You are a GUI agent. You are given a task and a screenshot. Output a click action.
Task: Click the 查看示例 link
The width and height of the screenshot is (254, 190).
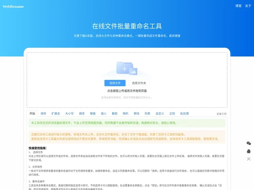click(222, 114)
